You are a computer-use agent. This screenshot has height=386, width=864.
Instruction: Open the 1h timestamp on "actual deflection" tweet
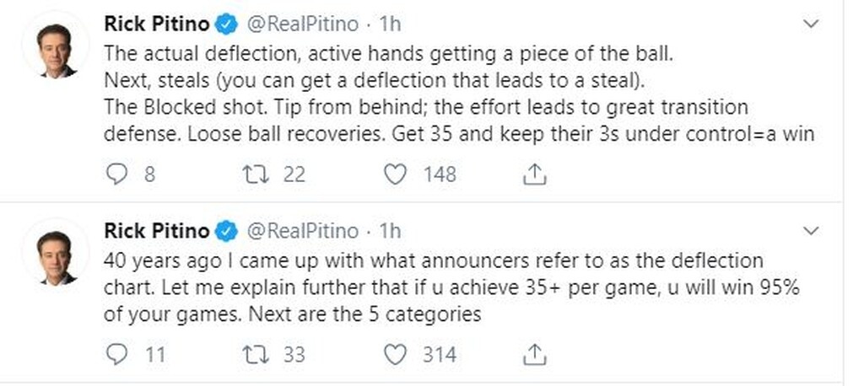tap(388, 24)
